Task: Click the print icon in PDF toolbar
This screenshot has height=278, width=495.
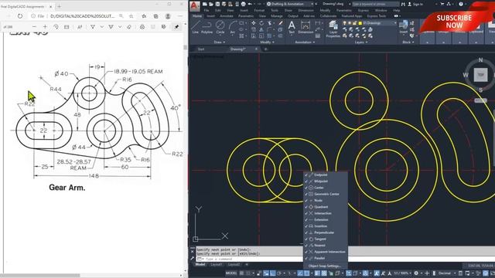Action: 142,27
